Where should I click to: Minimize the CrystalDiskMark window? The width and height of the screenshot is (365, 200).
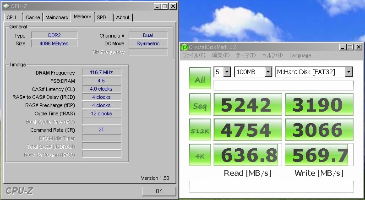tap(343, 47)
